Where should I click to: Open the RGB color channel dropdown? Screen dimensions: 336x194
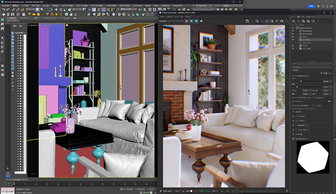coord(170,21)
